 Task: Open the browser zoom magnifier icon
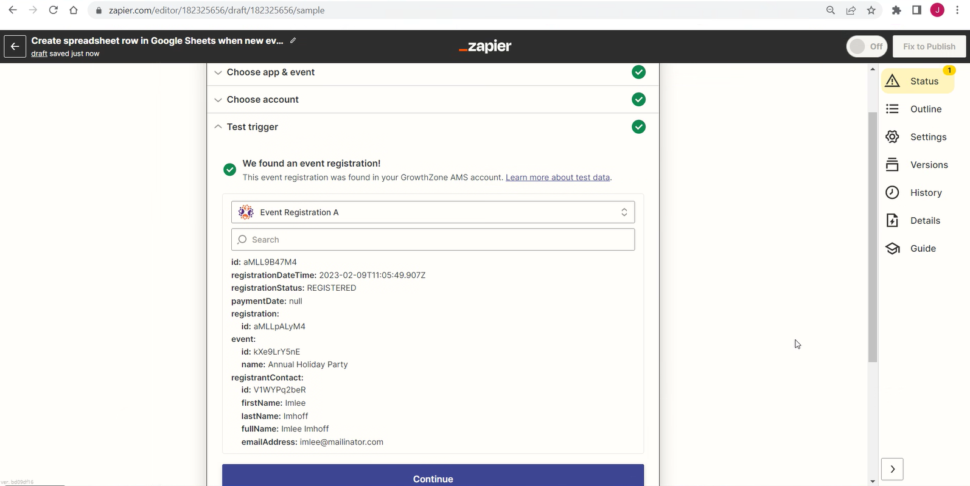(x=831, y=10)
